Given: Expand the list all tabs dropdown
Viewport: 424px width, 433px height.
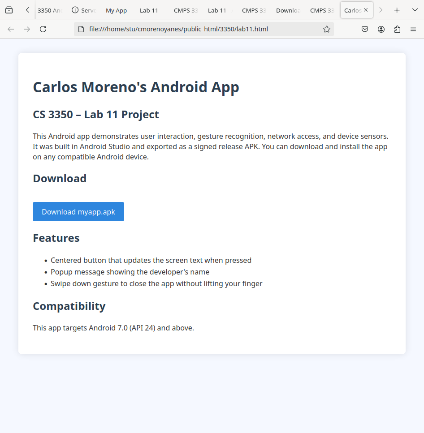Looking at the screenshot, I should point(415,10).
